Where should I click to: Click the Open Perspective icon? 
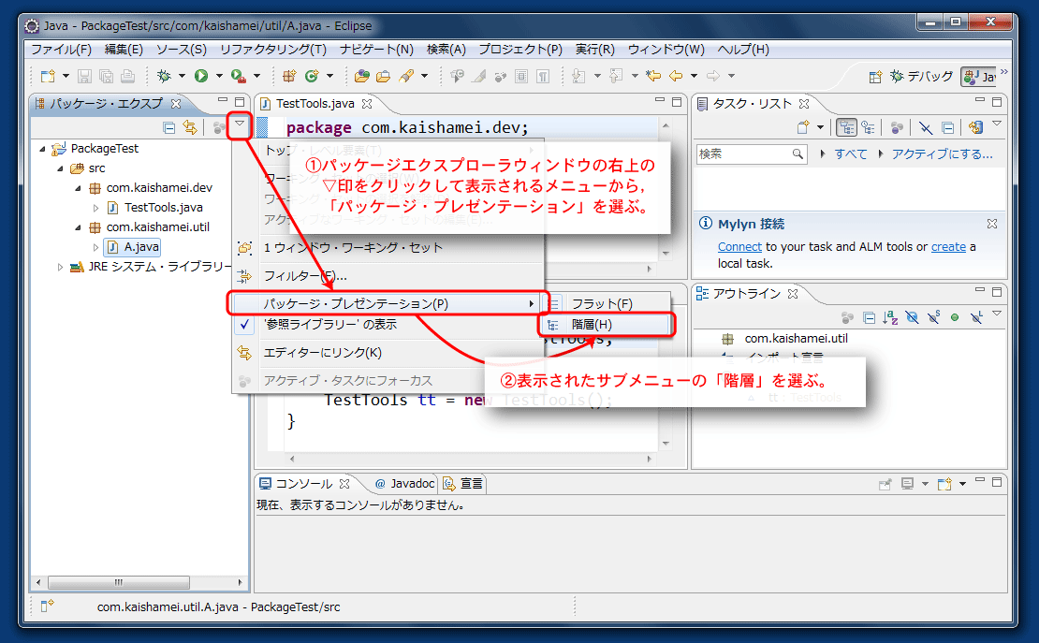[x=875, y=77]
